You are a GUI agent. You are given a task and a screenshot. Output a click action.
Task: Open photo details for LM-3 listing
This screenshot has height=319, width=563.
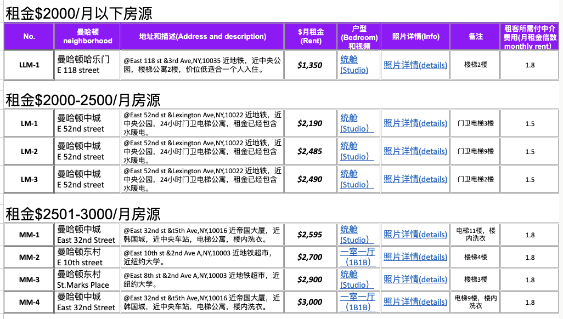coord(415,179)
